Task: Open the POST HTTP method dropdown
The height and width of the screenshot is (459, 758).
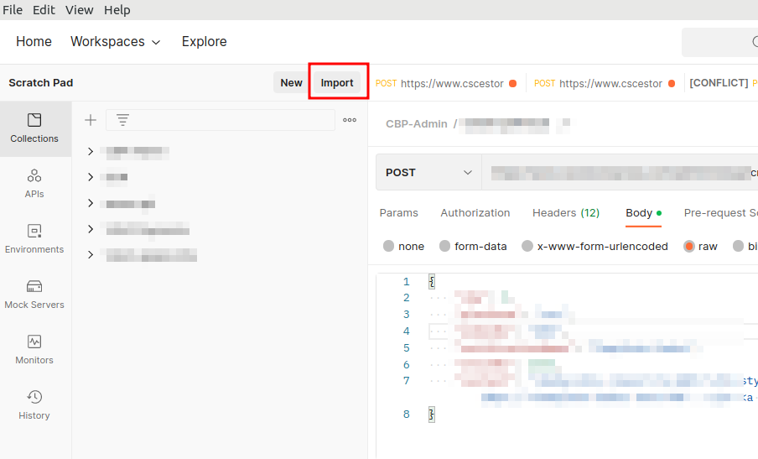Action: [x=428, y=172]
